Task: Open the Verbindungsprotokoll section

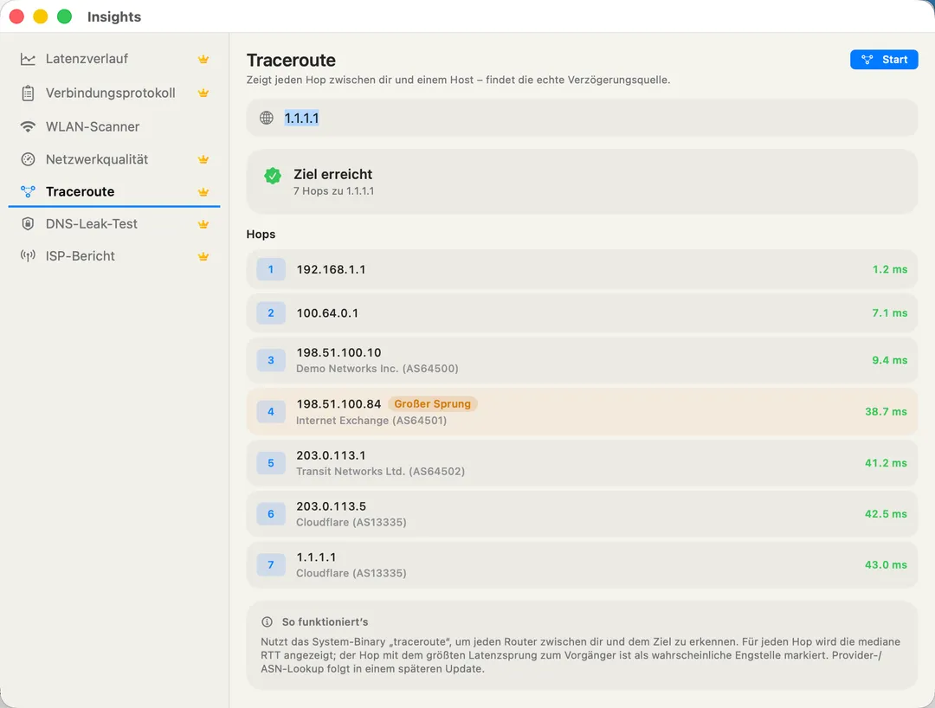Action: 114,93
